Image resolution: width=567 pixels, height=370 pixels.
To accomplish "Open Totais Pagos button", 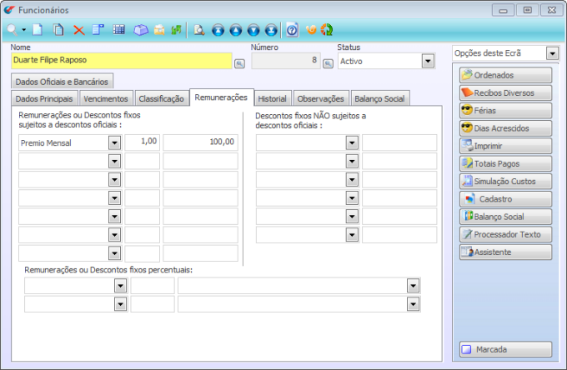I will [506, 163].
